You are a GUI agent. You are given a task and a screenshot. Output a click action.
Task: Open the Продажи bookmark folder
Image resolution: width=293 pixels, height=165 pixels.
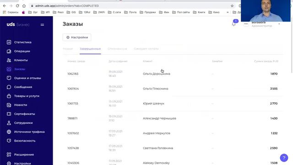pyautogui.click(x=148, y=12)
